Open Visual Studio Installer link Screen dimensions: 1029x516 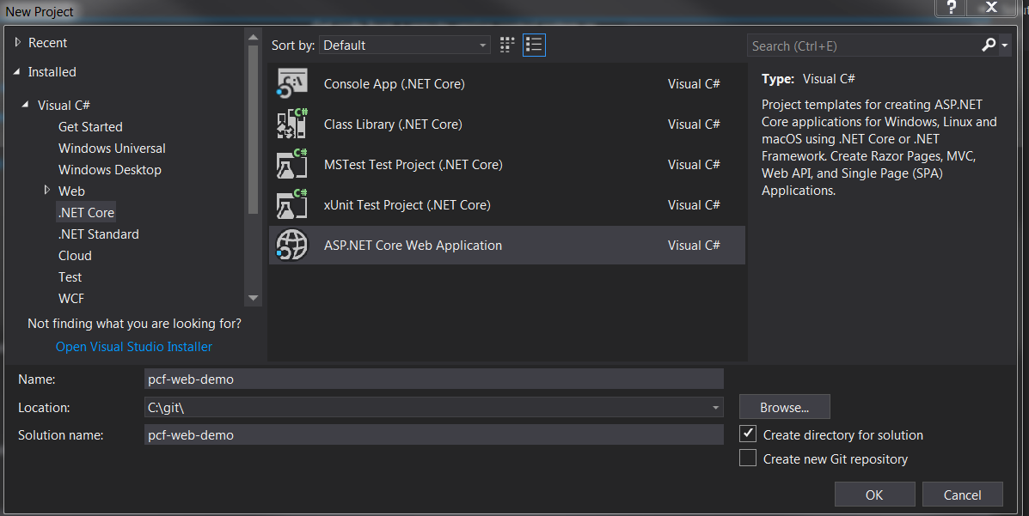coord(134,347)
